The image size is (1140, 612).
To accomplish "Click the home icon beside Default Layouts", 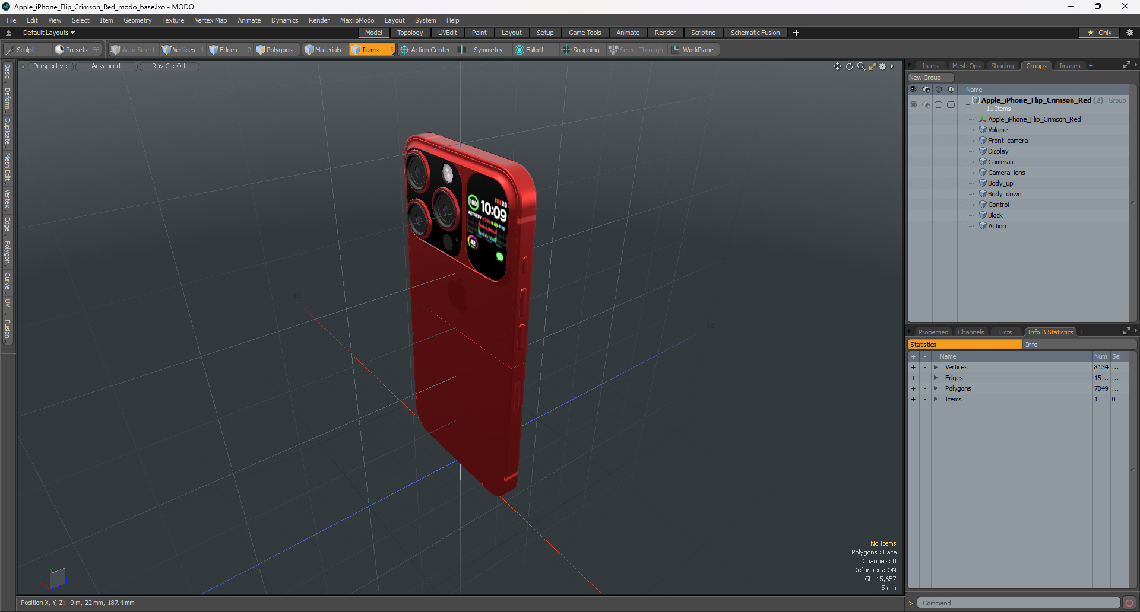I will click(8, 33).
